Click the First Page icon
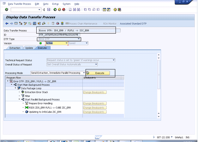Viewport: 198px width, 142px height. [85, 10]
